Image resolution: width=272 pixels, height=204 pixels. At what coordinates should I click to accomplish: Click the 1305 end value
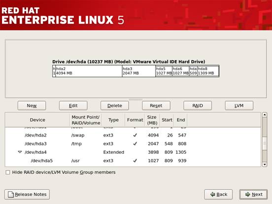click(181, 152)
